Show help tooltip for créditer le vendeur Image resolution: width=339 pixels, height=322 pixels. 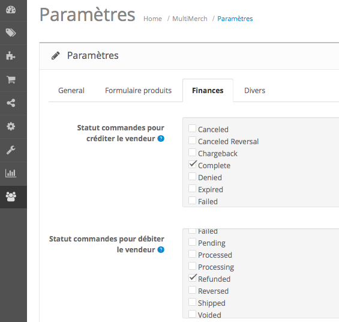click(161, 139)
